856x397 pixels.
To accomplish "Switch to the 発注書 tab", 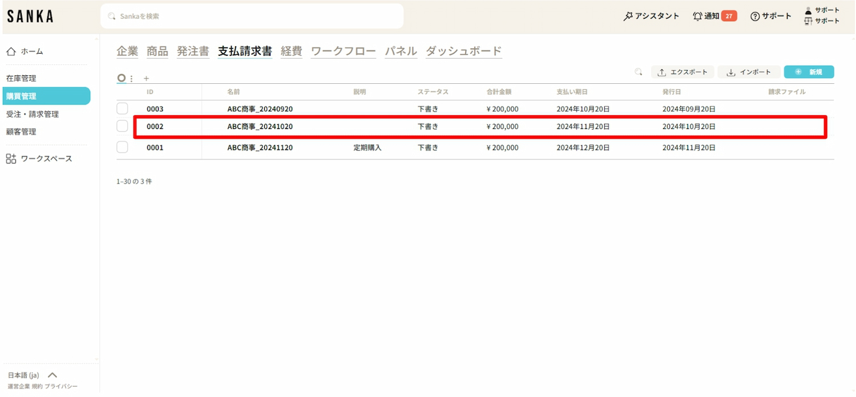I will [x=193, y=51].
